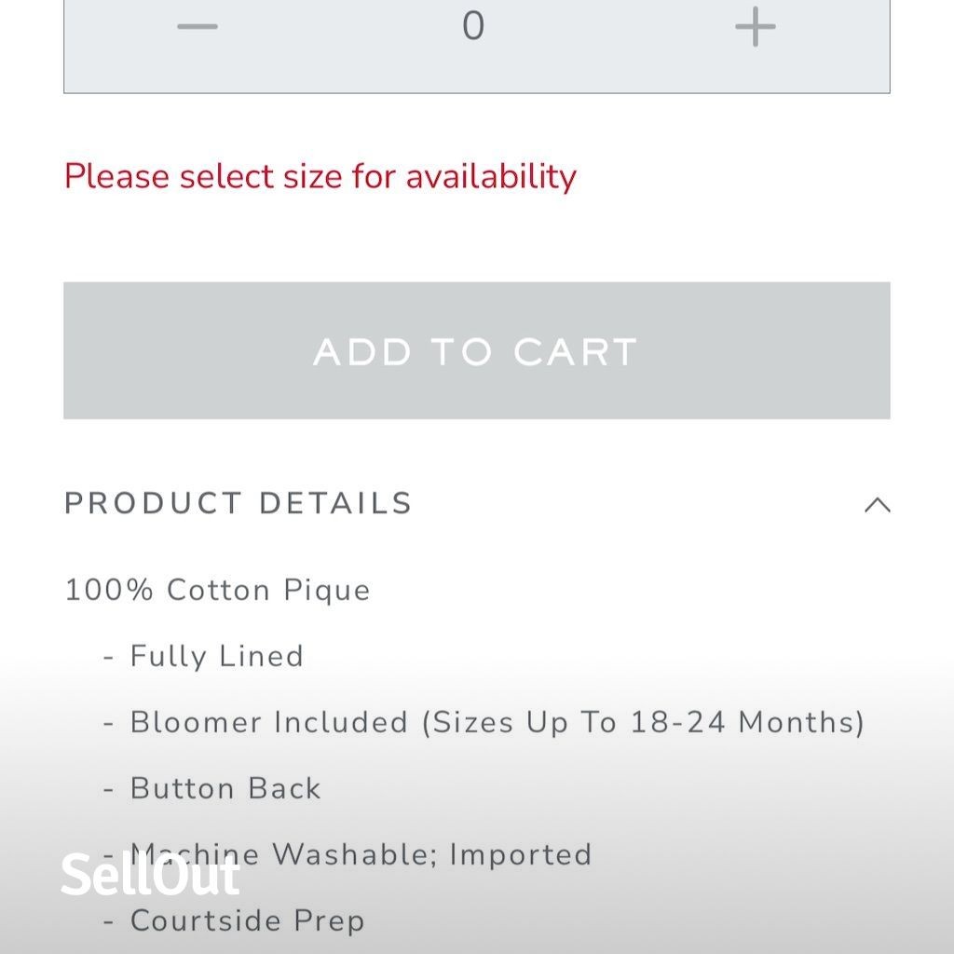
Task: Select the "100% Cotton Pique" text line
Action: [217, 591]
